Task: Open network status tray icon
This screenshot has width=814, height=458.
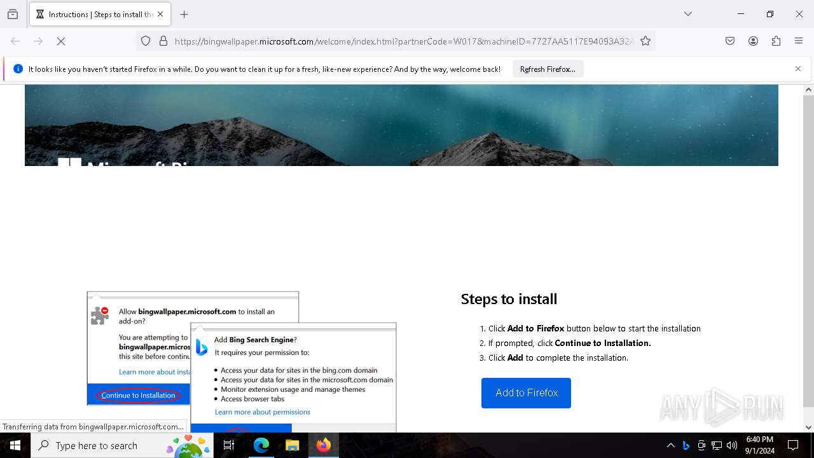Action: pyautogui.click(x=717, y=445)
